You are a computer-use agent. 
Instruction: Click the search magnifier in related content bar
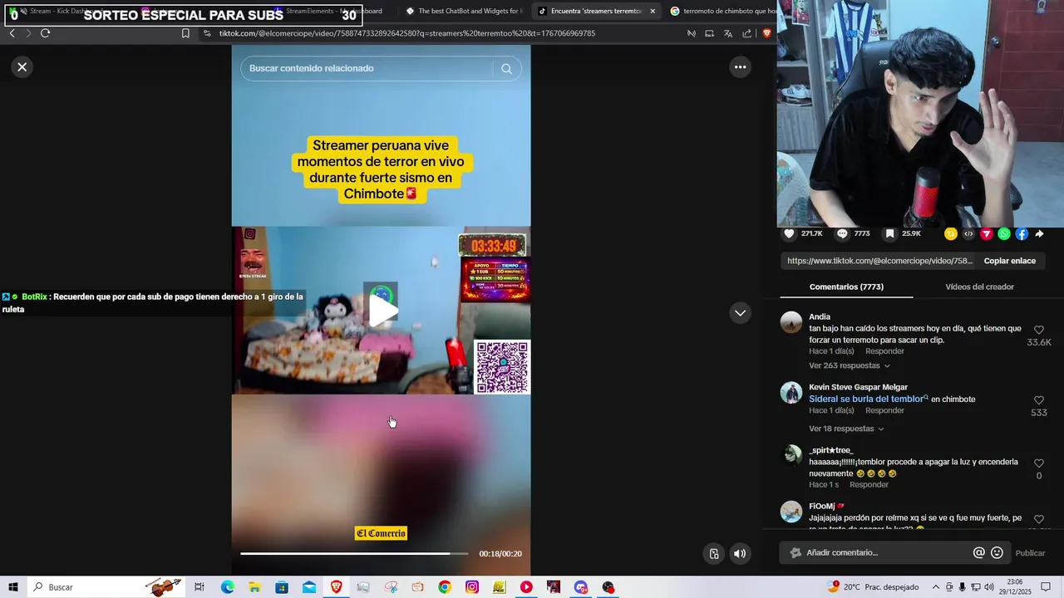click(506, 69)
